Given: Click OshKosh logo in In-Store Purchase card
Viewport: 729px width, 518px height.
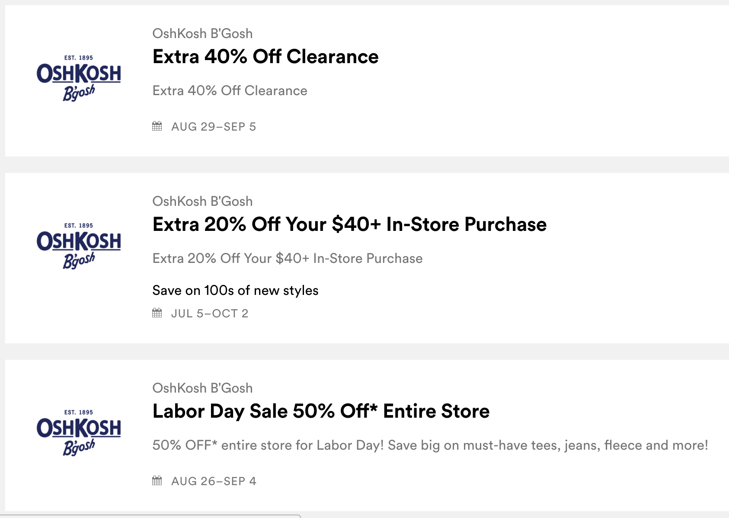Looking at the screenshot, I should tap(79, 246).
